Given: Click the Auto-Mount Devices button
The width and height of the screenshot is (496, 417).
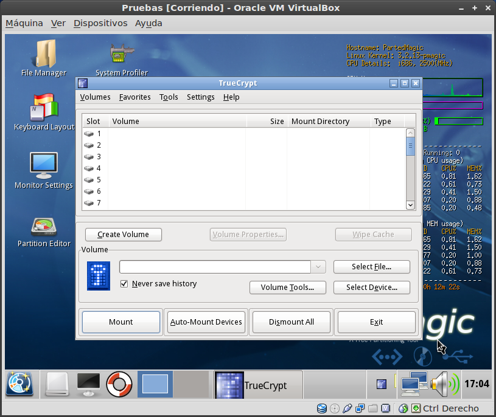Looking at the screenshot, I should tap(206, 322).
